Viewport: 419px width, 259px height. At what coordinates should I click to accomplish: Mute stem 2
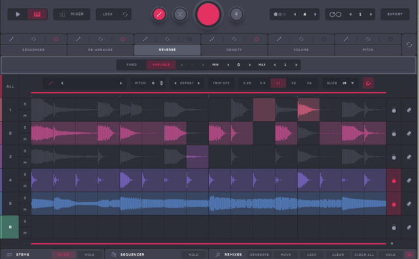[x=25, y=139]
